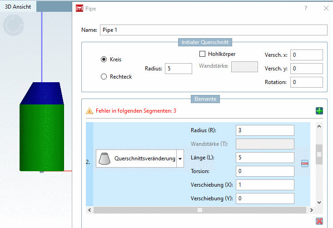This screenshot has height=228, width=333.
Task: Click the element list scroll down arrow
Action: (319, 202)
